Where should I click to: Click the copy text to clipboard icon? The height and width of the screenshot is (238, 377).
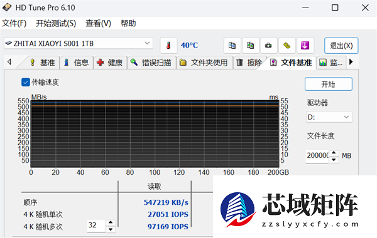tap(232, 45)
